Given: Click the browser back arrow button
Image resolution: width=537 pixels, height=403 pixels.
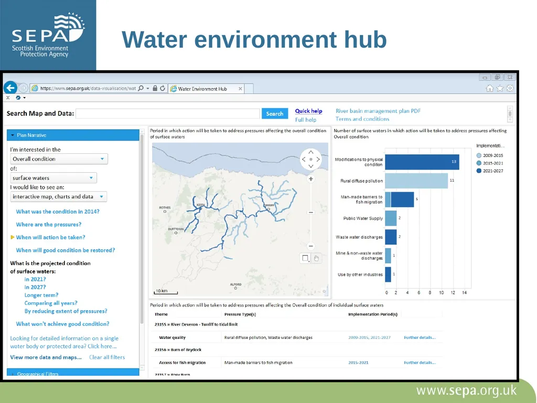Looking at the screenshot, I should [x=10, y=88].
